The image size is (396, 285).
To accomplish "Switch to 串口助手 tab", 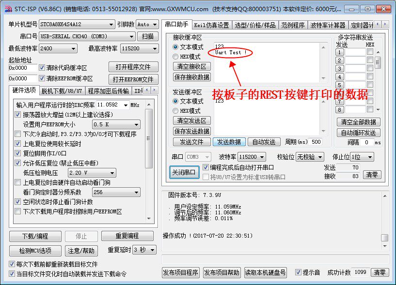I will tap(176, 25).
